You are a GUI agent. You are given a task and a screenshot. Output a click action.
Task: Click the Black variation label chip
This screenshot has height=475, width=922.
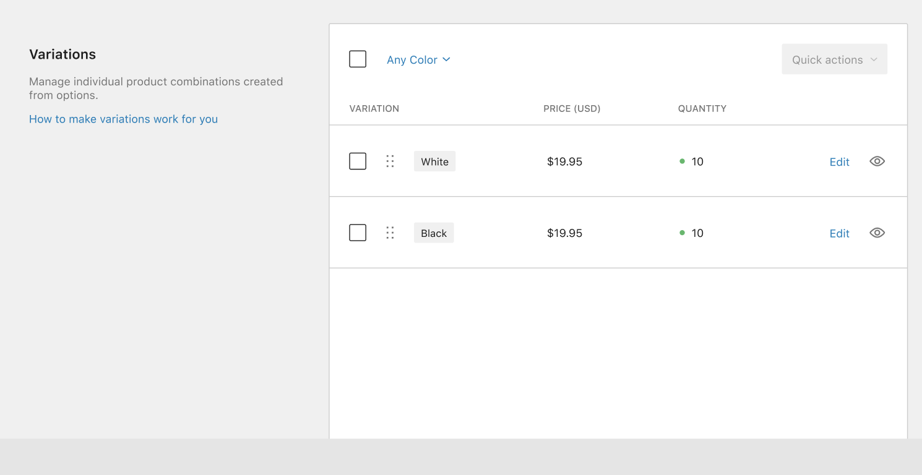point(434,233)
